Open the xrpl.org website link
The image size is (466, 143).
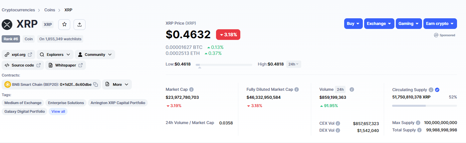coord(19,55)
